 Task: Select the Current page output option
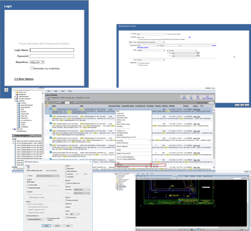click(x=27, y=185)
